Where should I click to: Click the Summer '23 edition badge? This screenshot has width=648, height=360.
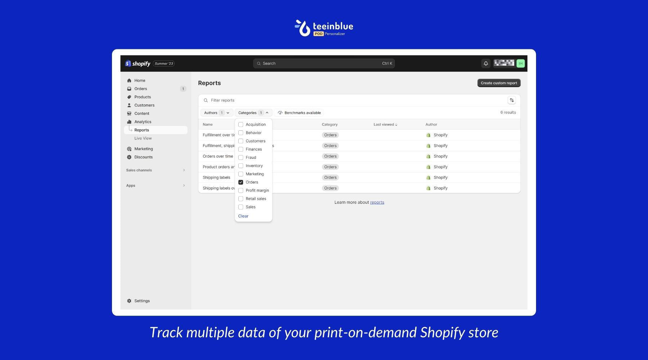coord(164,64)
